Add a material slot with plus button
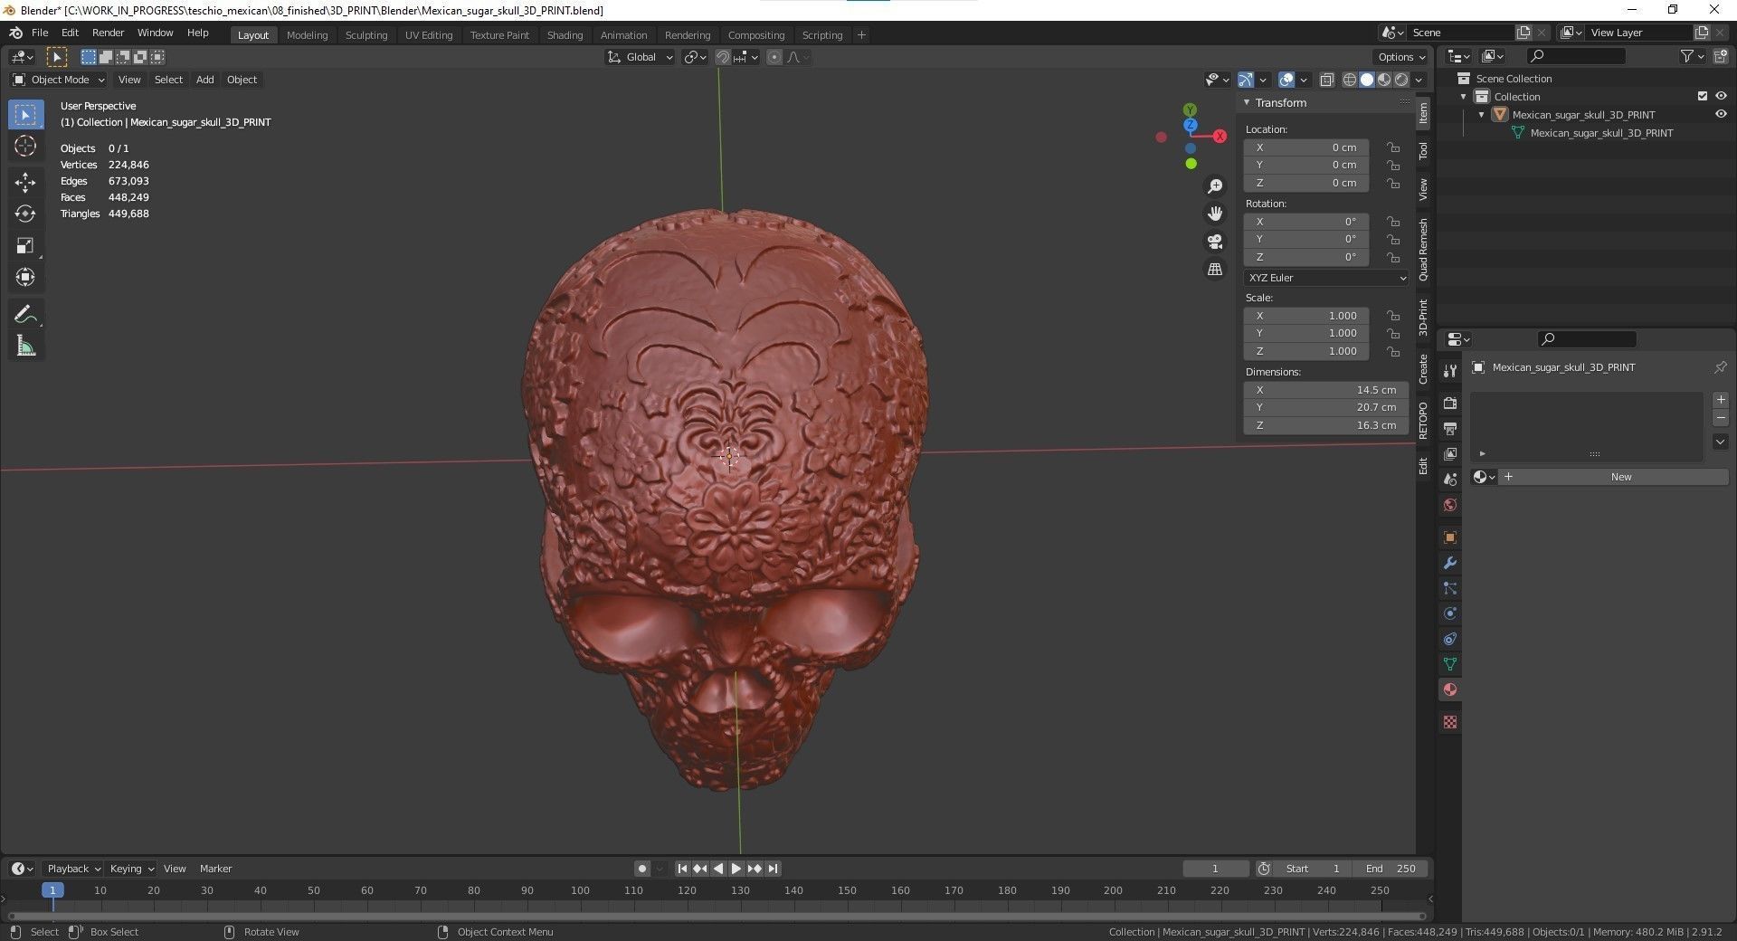Viewport: 1737px width, 941px height. point(1721,400)
